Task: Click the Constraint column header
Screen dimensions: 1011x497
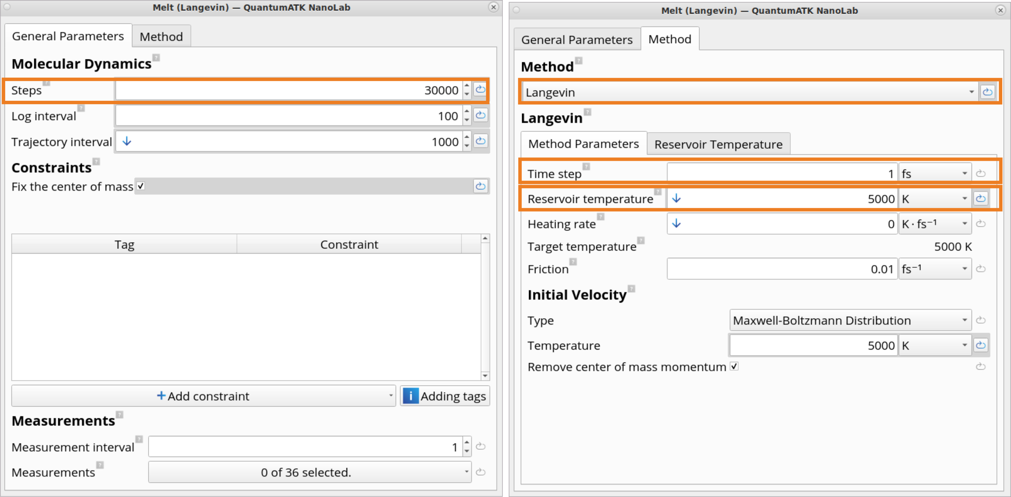Action: 349,244
